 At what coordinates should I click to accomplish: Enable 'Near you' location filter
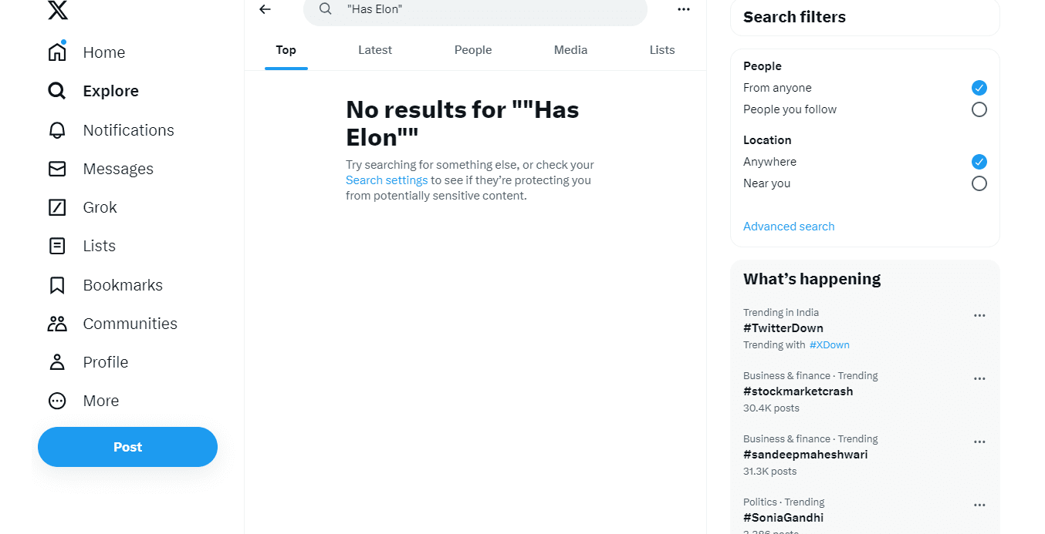pyautogui.click(x=979, y=183)
